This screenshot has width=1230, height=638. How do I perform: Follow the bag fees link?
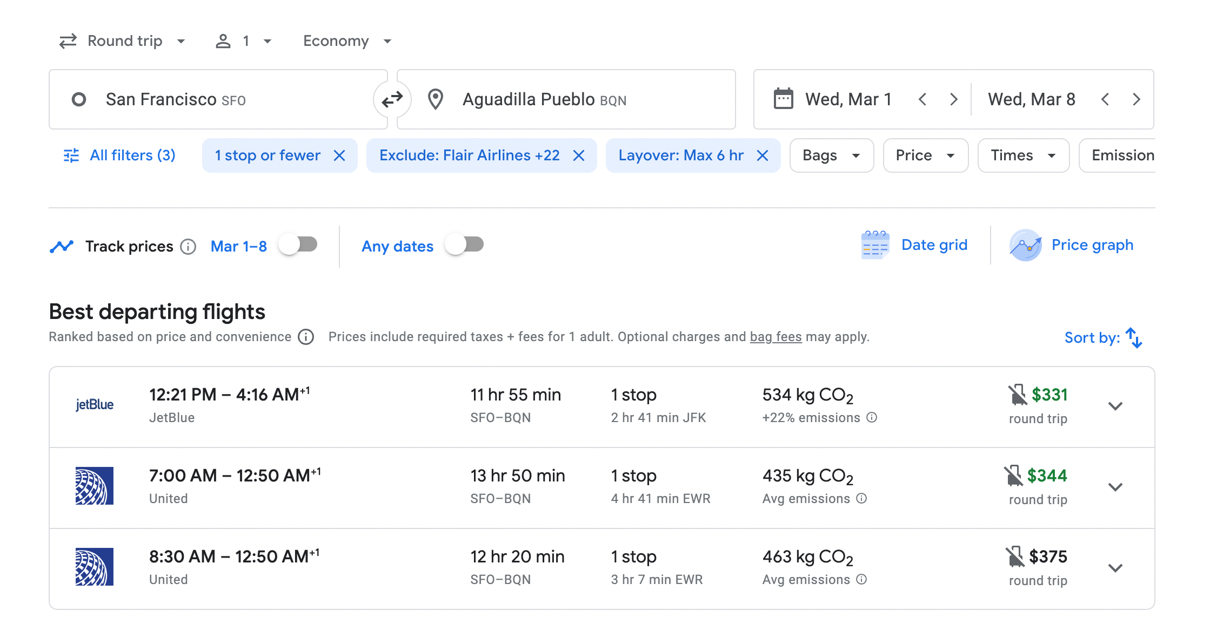click(776, 337)
